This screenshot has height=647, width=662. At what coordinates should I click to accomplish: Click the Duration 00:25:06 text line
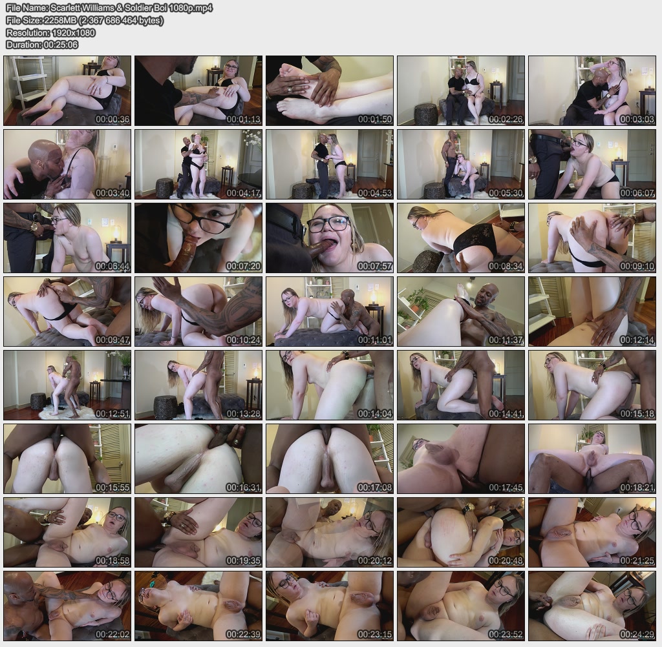coord(42,45)
